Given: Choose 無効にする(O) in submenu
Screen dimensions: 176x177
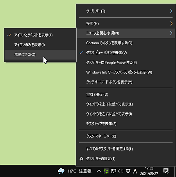Looking at the screenshot, I should pos(40,54).
